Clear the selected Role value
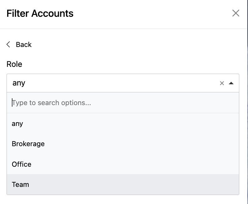 click(222, 83)
